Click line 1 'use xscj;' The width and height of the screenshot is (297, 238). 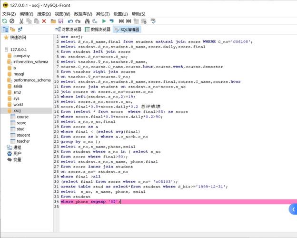click(x=71, y=37)
